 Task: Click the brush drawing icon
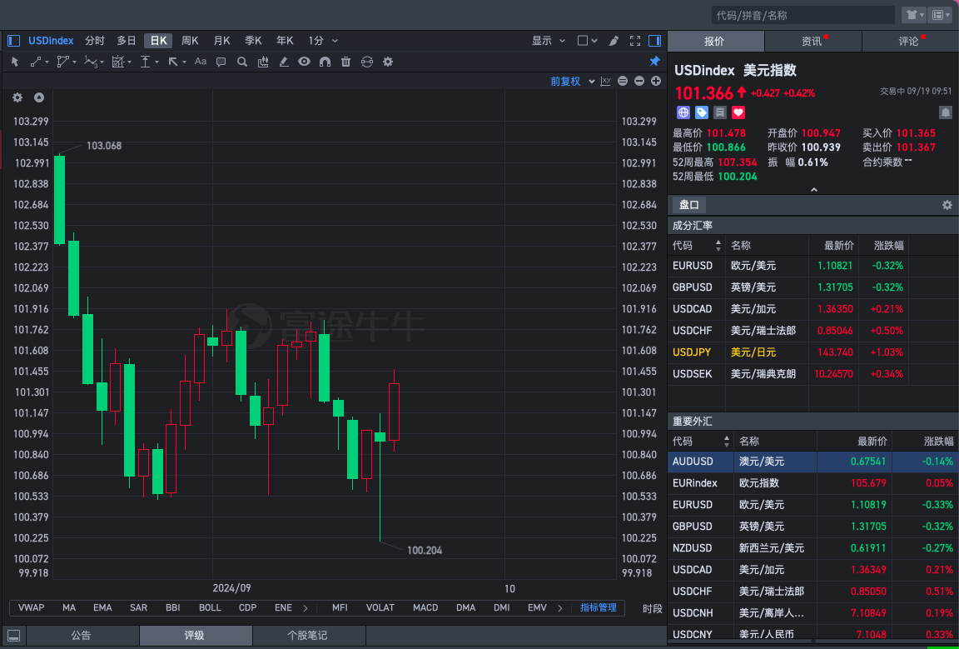tap(614, 41)
